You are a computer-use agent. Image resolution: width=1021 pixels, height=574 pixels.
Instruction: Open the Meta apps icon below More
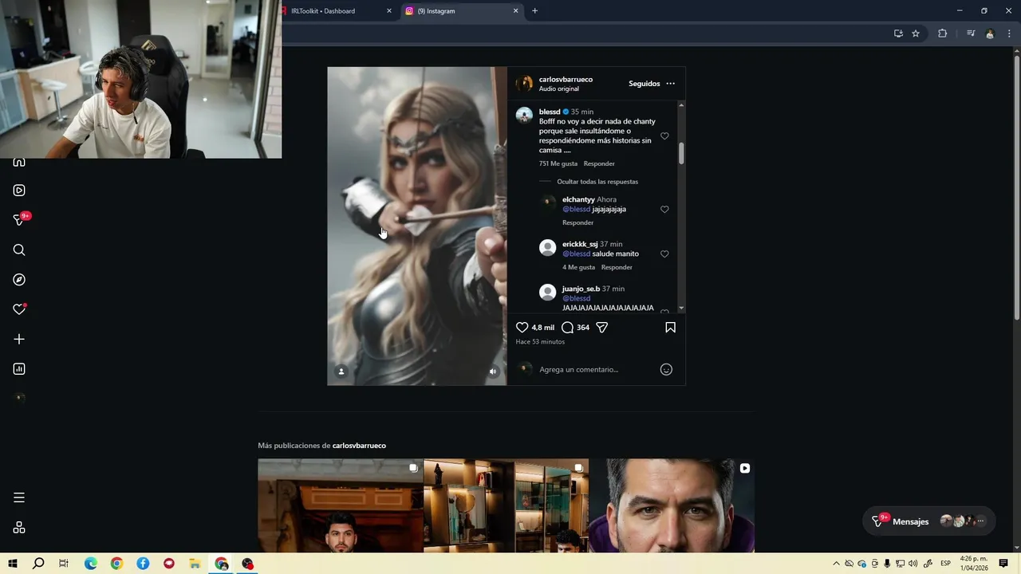point(19,528)
